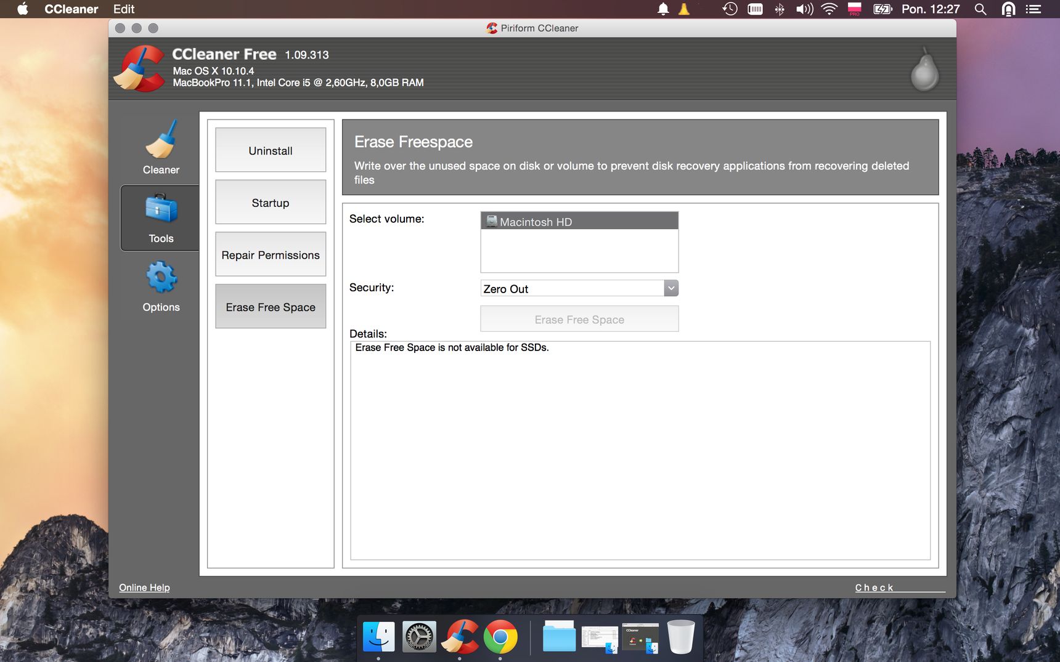This screenshot has width=1060, height=662.
Task: Click the VLC cone menu bar icon
Action: pos(684,9)
